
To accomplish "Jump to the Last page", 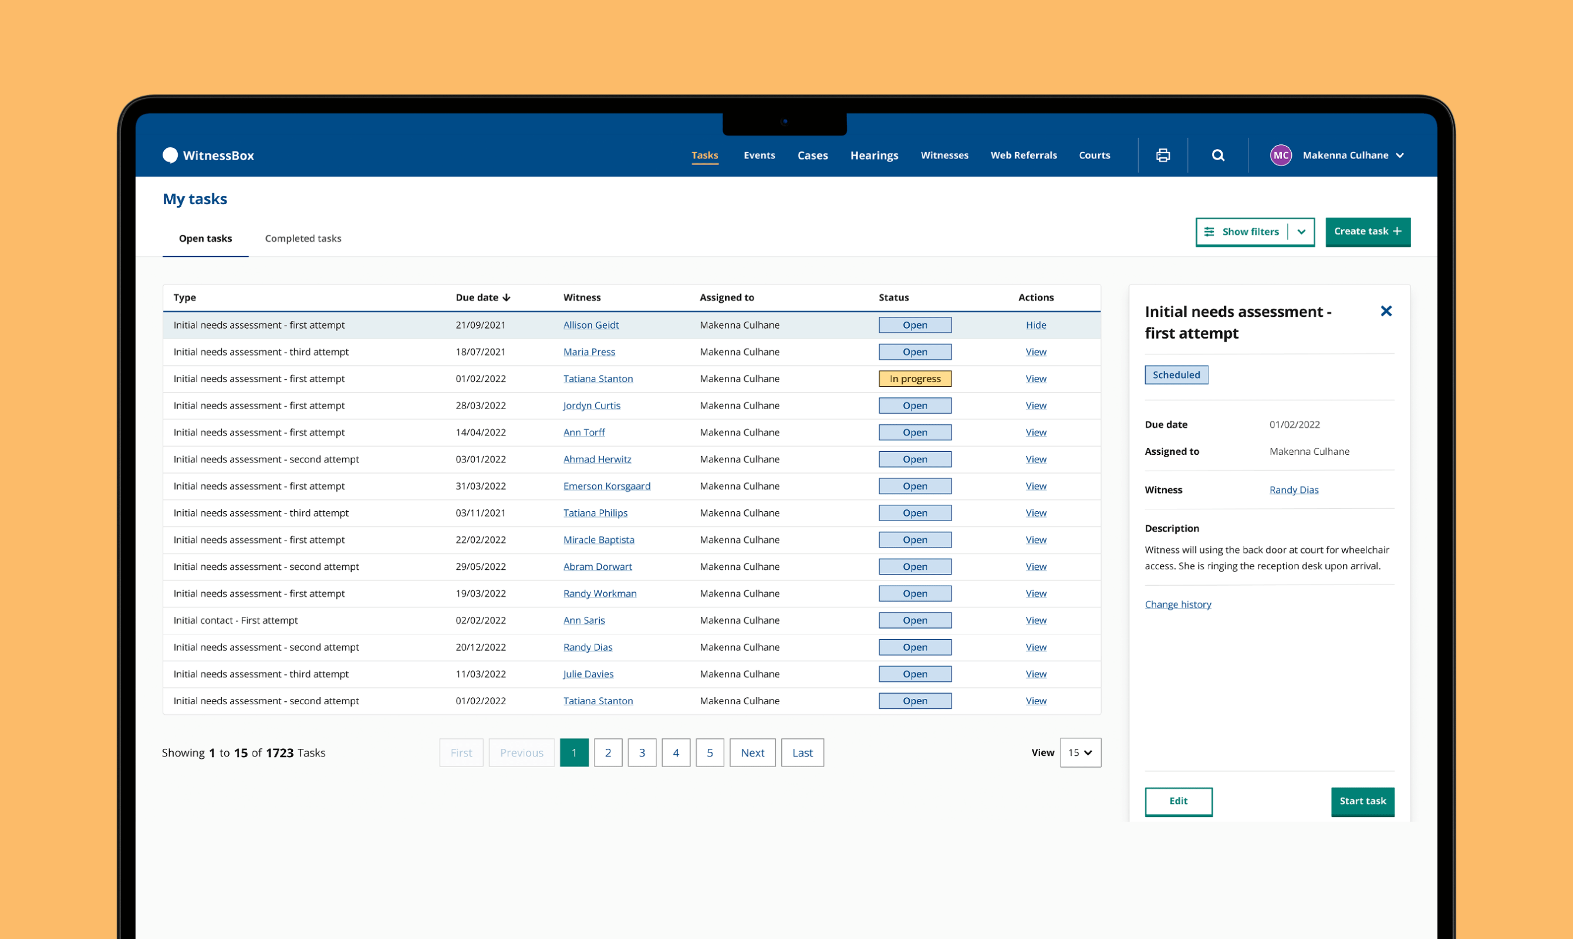I will (802, 752).
